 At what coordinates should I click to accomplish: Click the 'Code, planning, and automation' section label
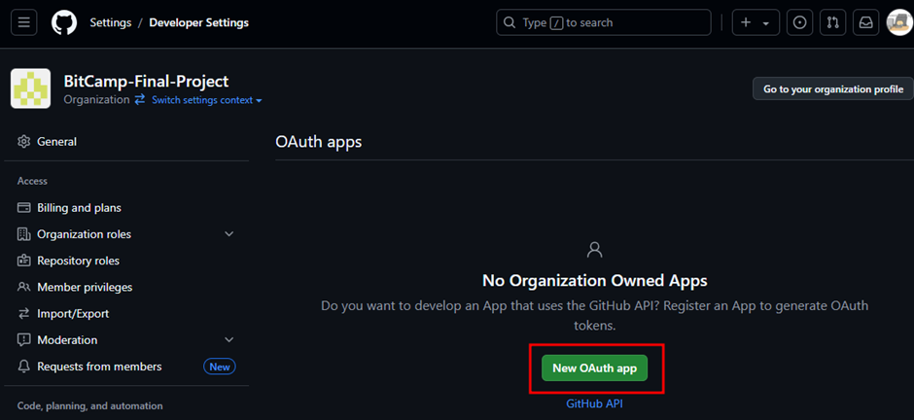(x=89, y=406)
